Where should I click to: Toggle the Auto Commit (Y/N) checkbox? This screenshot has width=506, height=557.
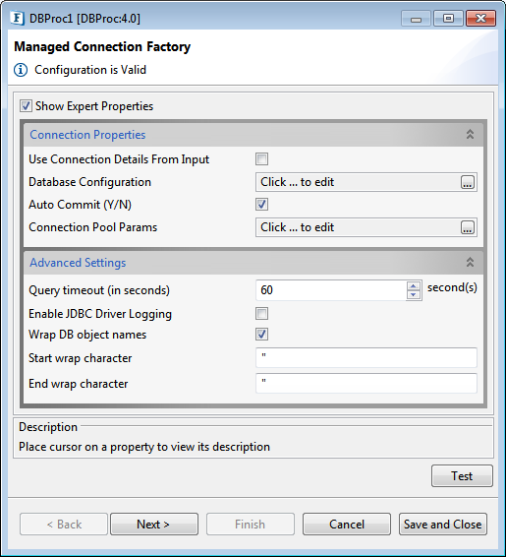coord(261,205)
